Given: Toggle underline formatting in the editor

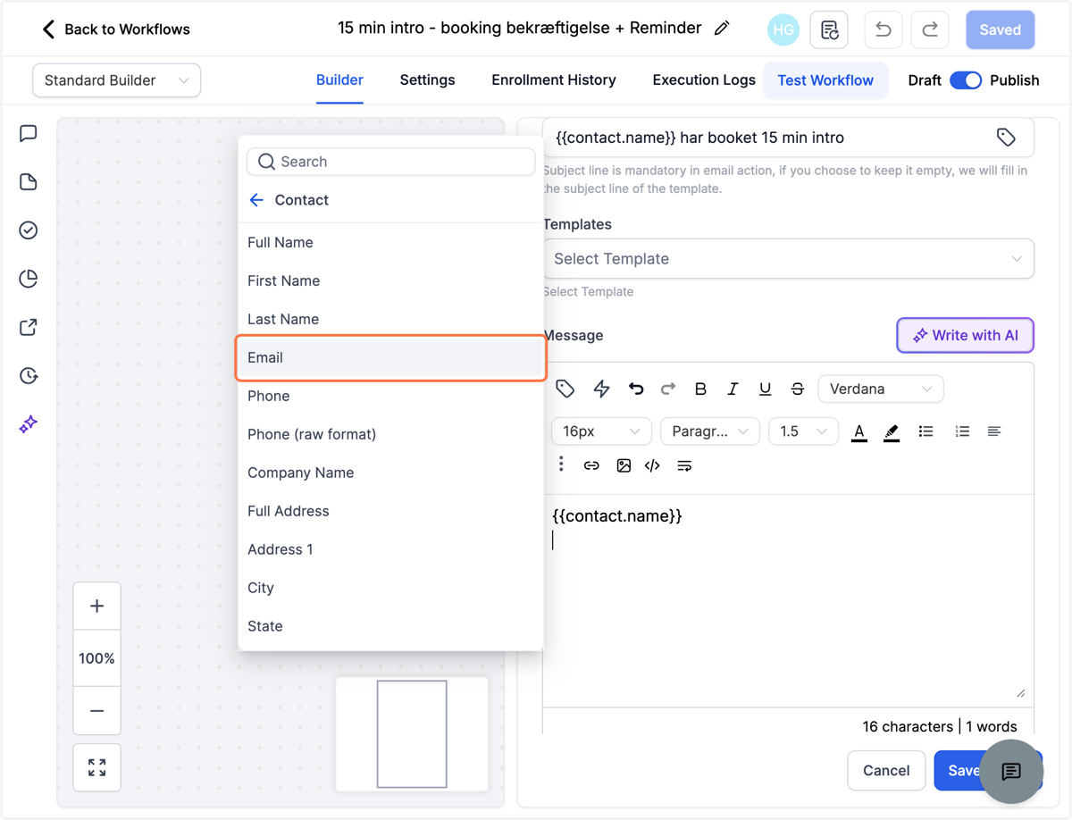Looking at the screenshot, I should (765, 389).
